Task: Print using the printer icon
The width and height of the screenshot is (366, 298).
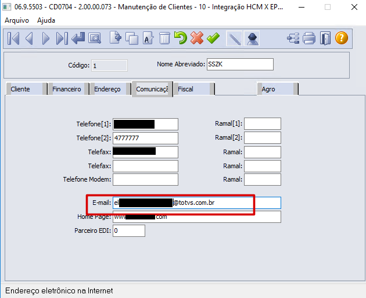Action: point(309,38)
